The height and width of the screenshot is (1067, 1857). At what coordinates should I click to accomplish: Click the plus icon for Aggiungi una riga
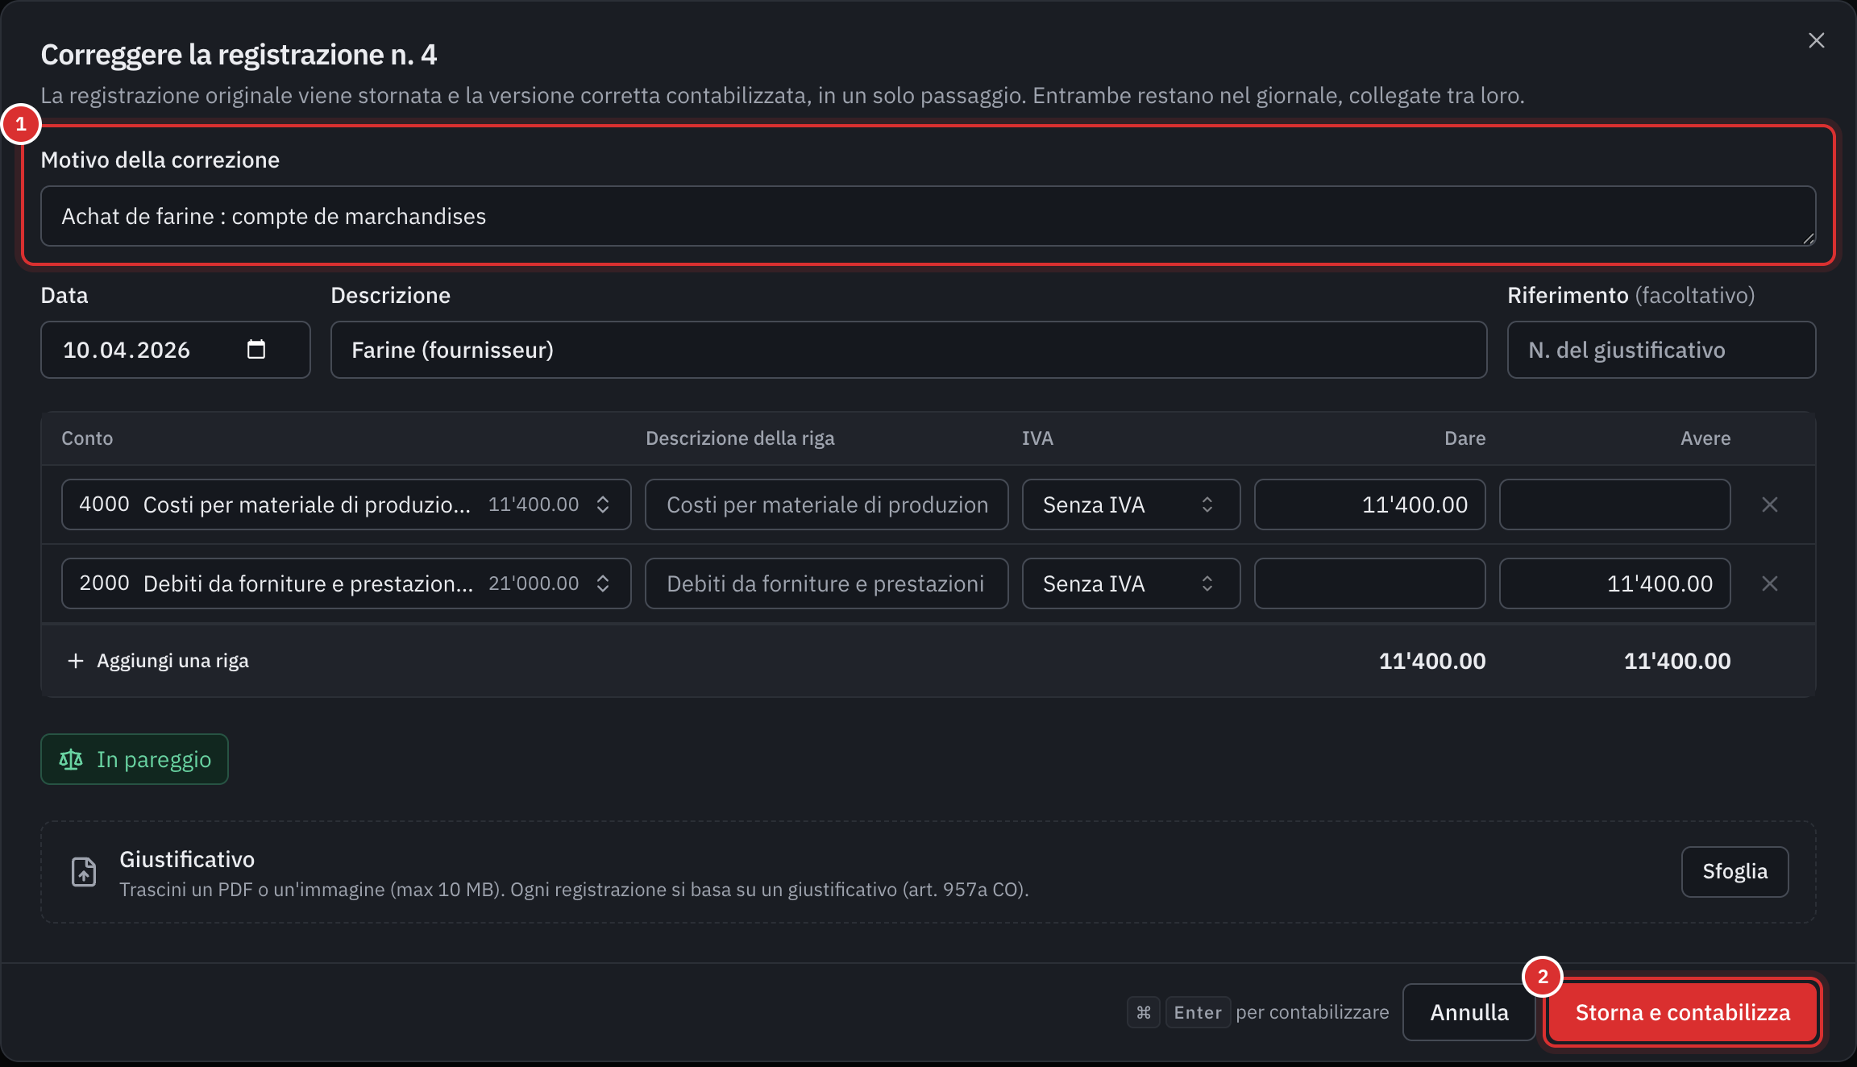(x=76, y=661)
